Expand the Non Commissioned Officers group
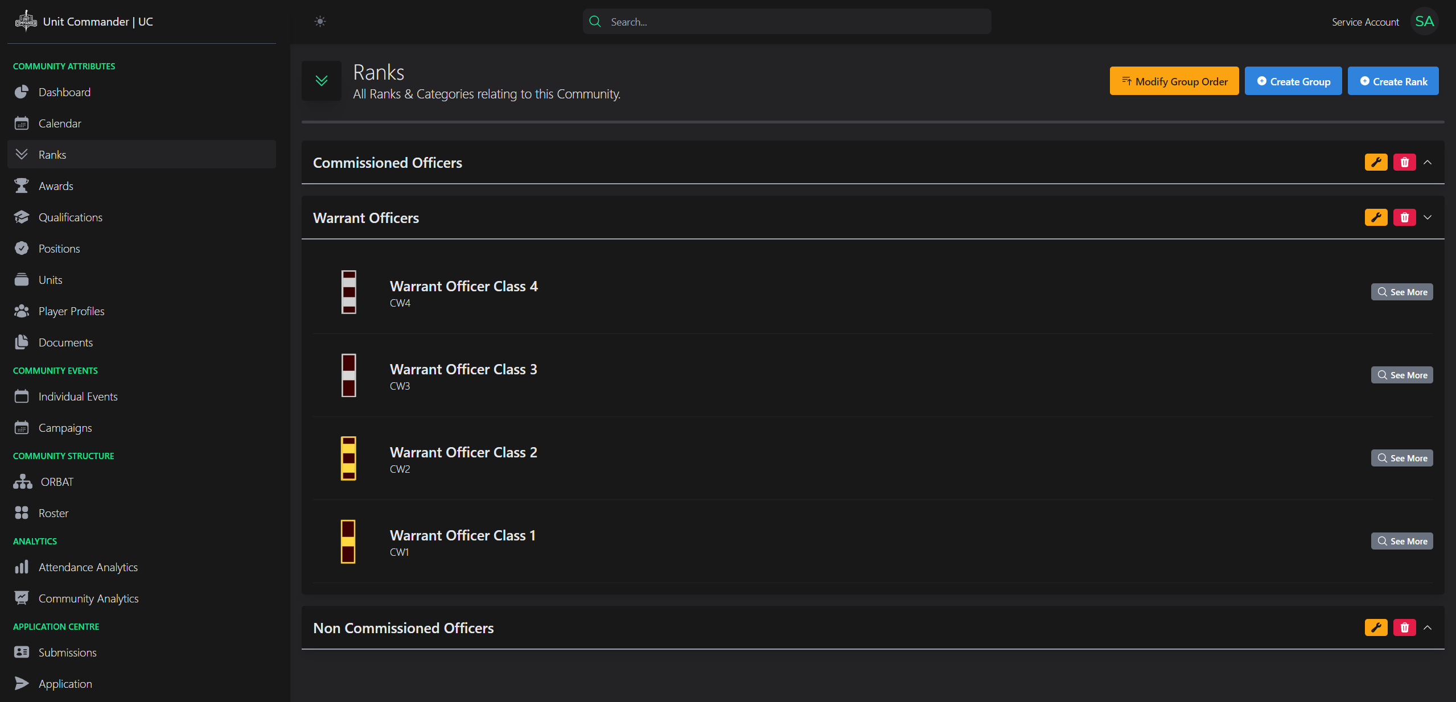This screenshot has height=702, width=1456. (x=1428, y=627)
